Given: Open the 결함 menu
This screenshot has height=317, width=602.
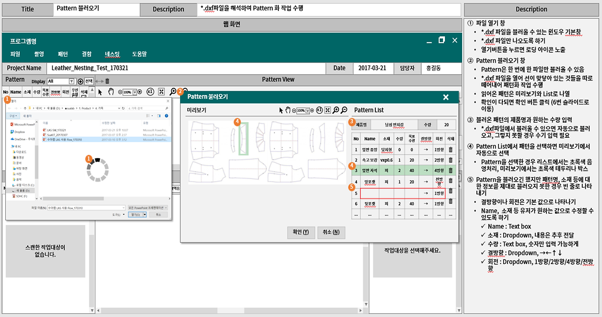Looking at the screenshot, I should click(87, 54).
